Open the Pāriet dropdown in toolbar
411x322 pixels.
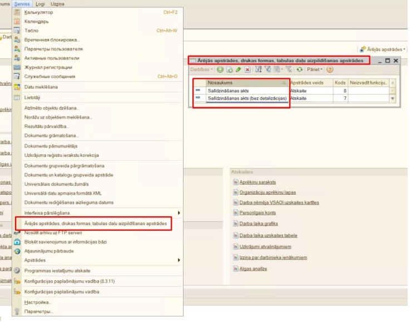coord(315,70)
